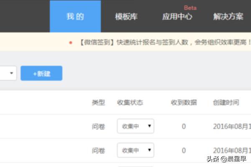Switch to the 我的 tab
The width and height of the screenshot is (251, 167).
75,17
